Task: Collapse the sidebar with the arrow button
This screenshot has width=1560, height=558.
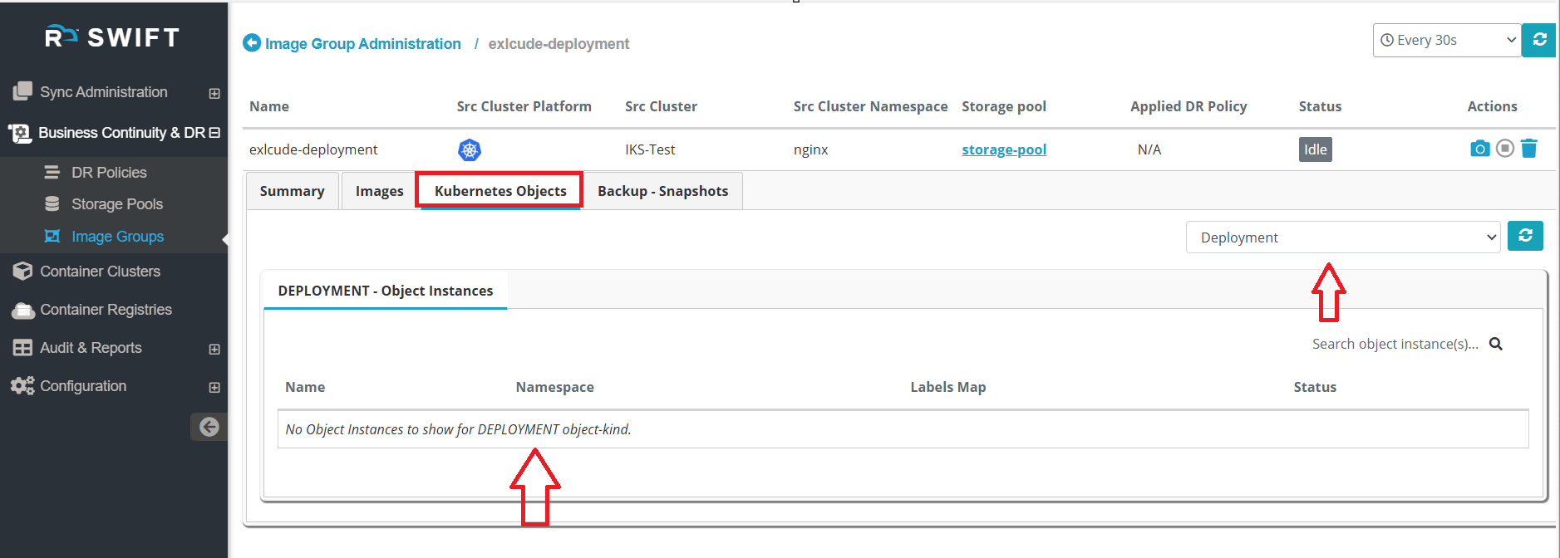Action: (x=209, y=427)
